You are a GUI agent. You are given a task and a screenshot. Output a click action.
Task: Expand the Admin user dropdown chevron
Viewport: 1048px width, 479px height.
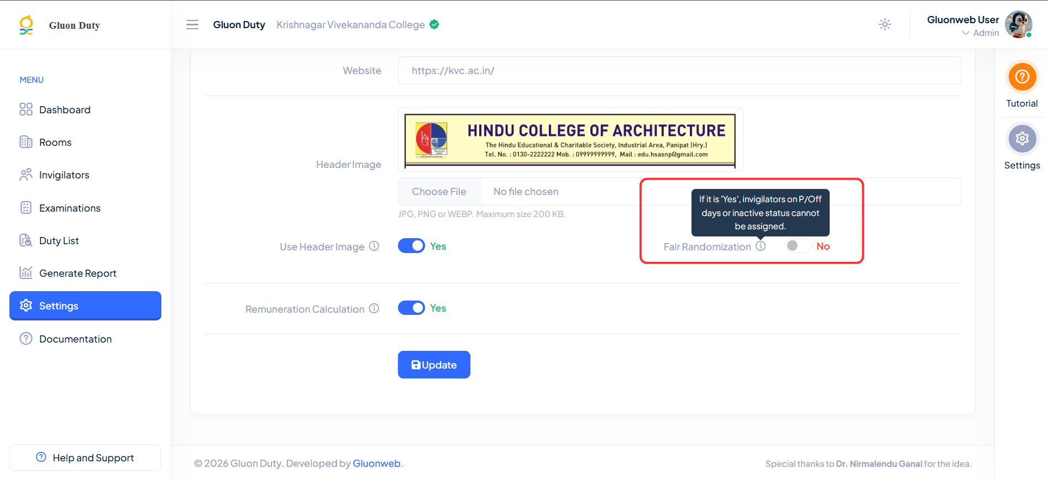pos(966,33)
